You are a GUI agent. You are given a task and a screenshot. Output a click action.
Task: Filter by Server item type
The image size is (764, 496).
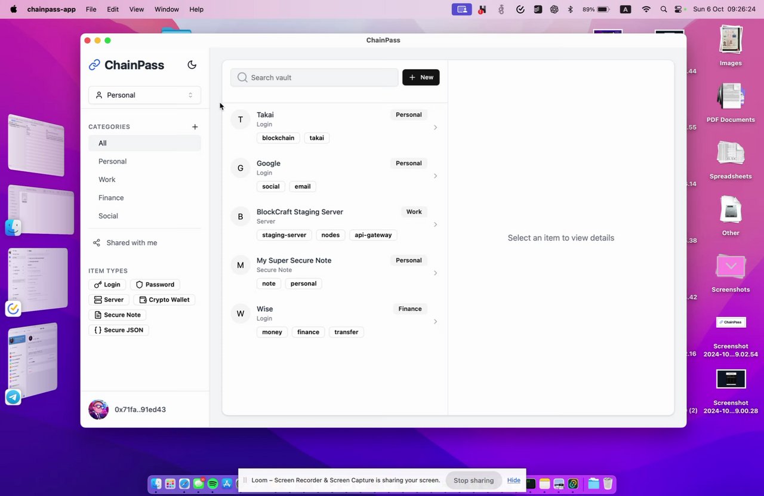[109, 300]
